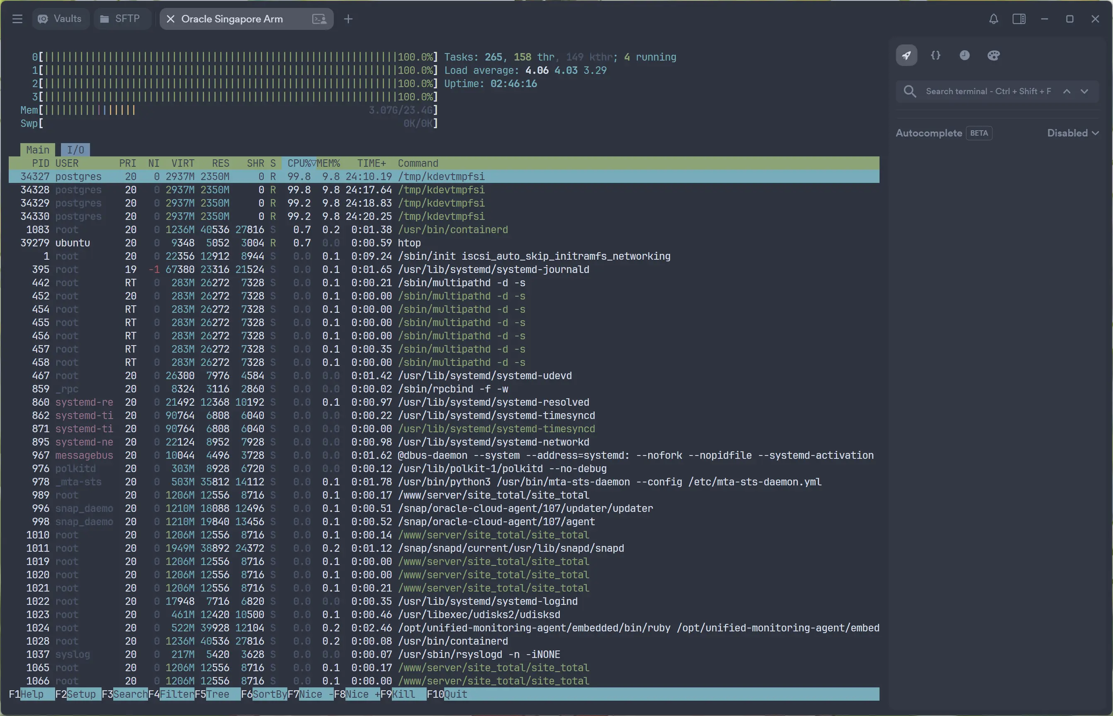Image resolution: width=1113 pixels, height=716 pixels.
Task: Add a new tab with plus
Action: pyautogui.click(x=348, y=19)
